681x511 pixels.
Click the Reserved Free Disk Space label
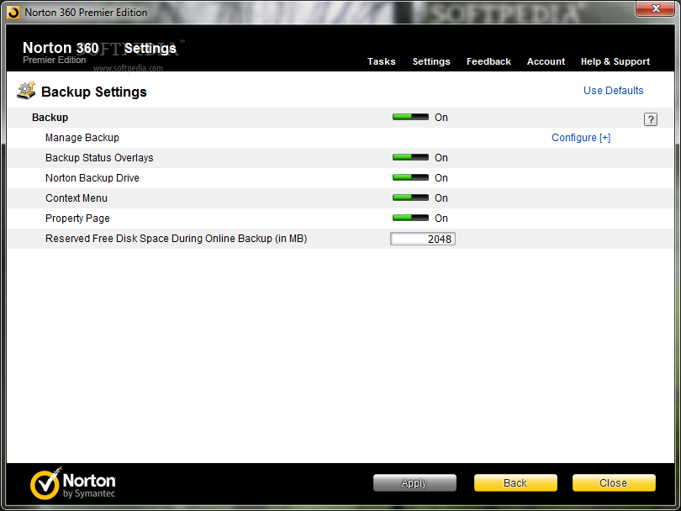pos(176,239)
